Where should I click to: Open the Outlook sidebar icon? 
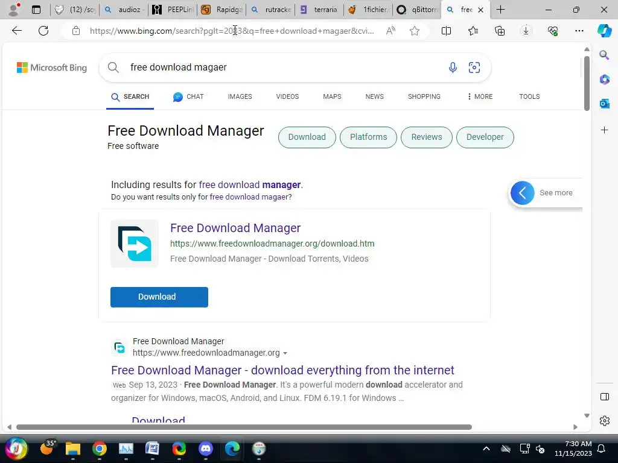coord(604,104)
